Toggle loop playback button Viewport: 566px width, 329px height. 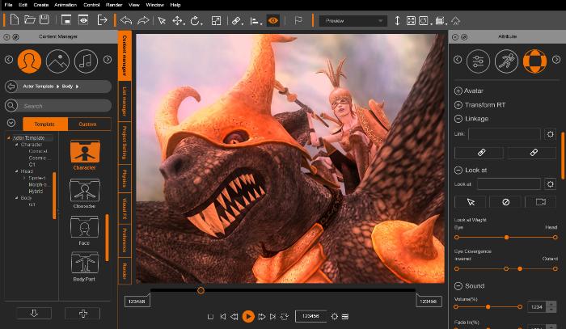pos(284,316)
